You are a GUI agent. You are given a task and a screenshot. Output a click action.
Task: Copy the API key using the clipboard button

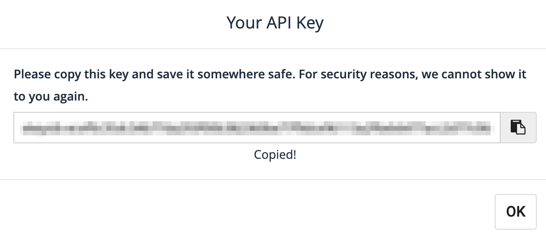[518, 127]
